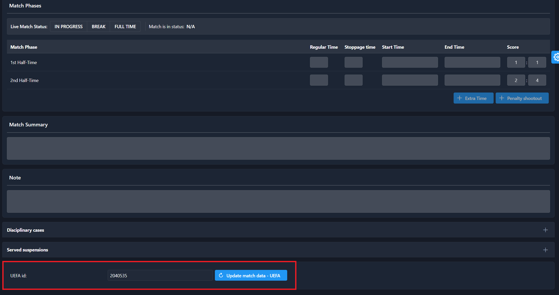Click 1st Half-Time Regular Time field
559x295 pixels.
point(319,62)
